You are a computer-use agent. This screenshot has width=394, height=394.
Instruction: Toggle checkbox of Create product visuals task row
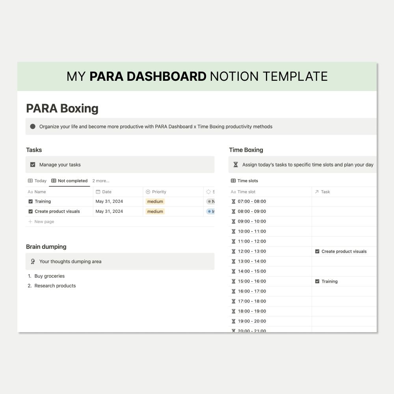tap(31, 211)
